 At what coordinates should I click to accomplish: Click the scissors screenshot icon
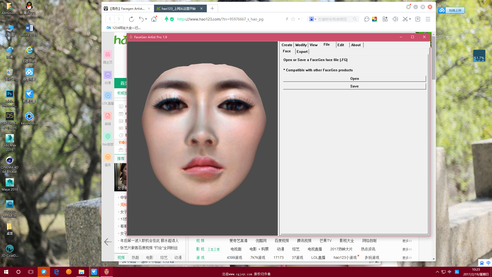click(x=405, y=19)
